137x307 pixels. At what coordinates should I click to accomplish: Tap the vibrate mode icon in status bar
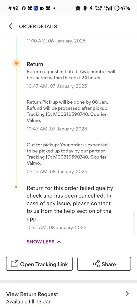tap(85, 8)
